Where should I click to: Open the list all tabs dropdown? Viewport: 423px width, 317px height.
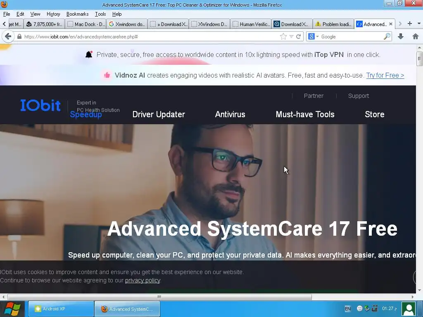(419, 24)
